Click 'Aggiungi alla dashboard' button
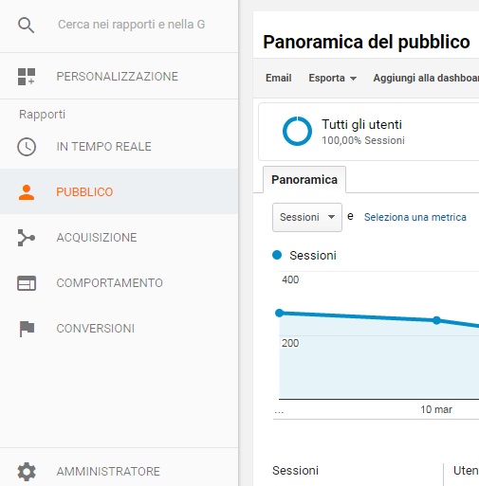479x486 pixels. (x=426, y=78)
